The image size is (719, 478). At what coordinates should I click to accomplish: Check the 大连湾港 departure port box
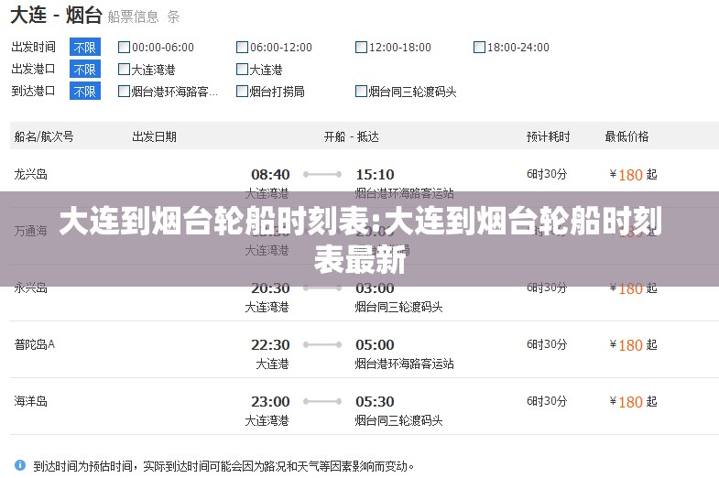click(x=124, y=70)
